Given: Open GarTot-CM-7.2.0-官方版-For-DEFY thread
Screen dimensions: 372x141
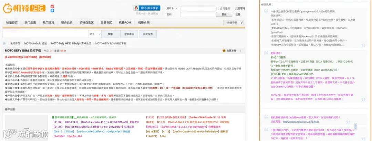Looking at the screenshot, I should 188,122.
